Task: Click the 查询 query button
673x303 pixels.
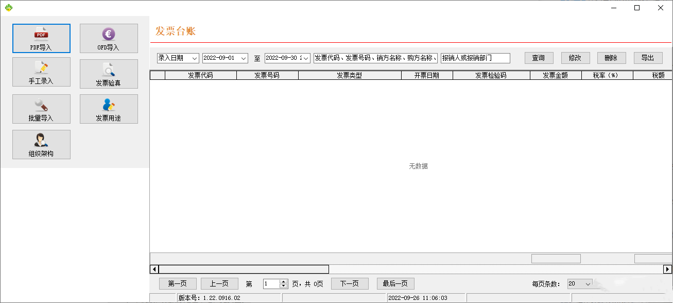Action: tap(539, 58)
